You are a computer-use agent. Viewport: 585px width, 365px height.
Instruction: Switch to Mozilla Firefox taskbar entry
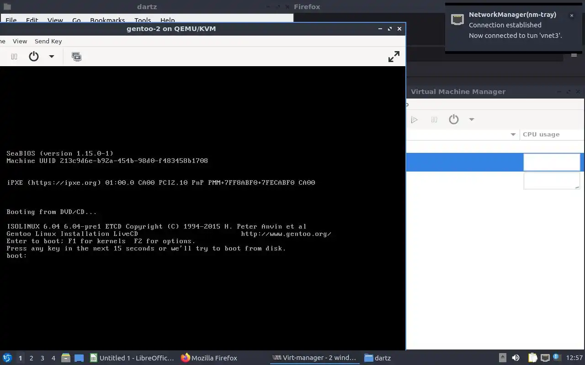point(209,358)
